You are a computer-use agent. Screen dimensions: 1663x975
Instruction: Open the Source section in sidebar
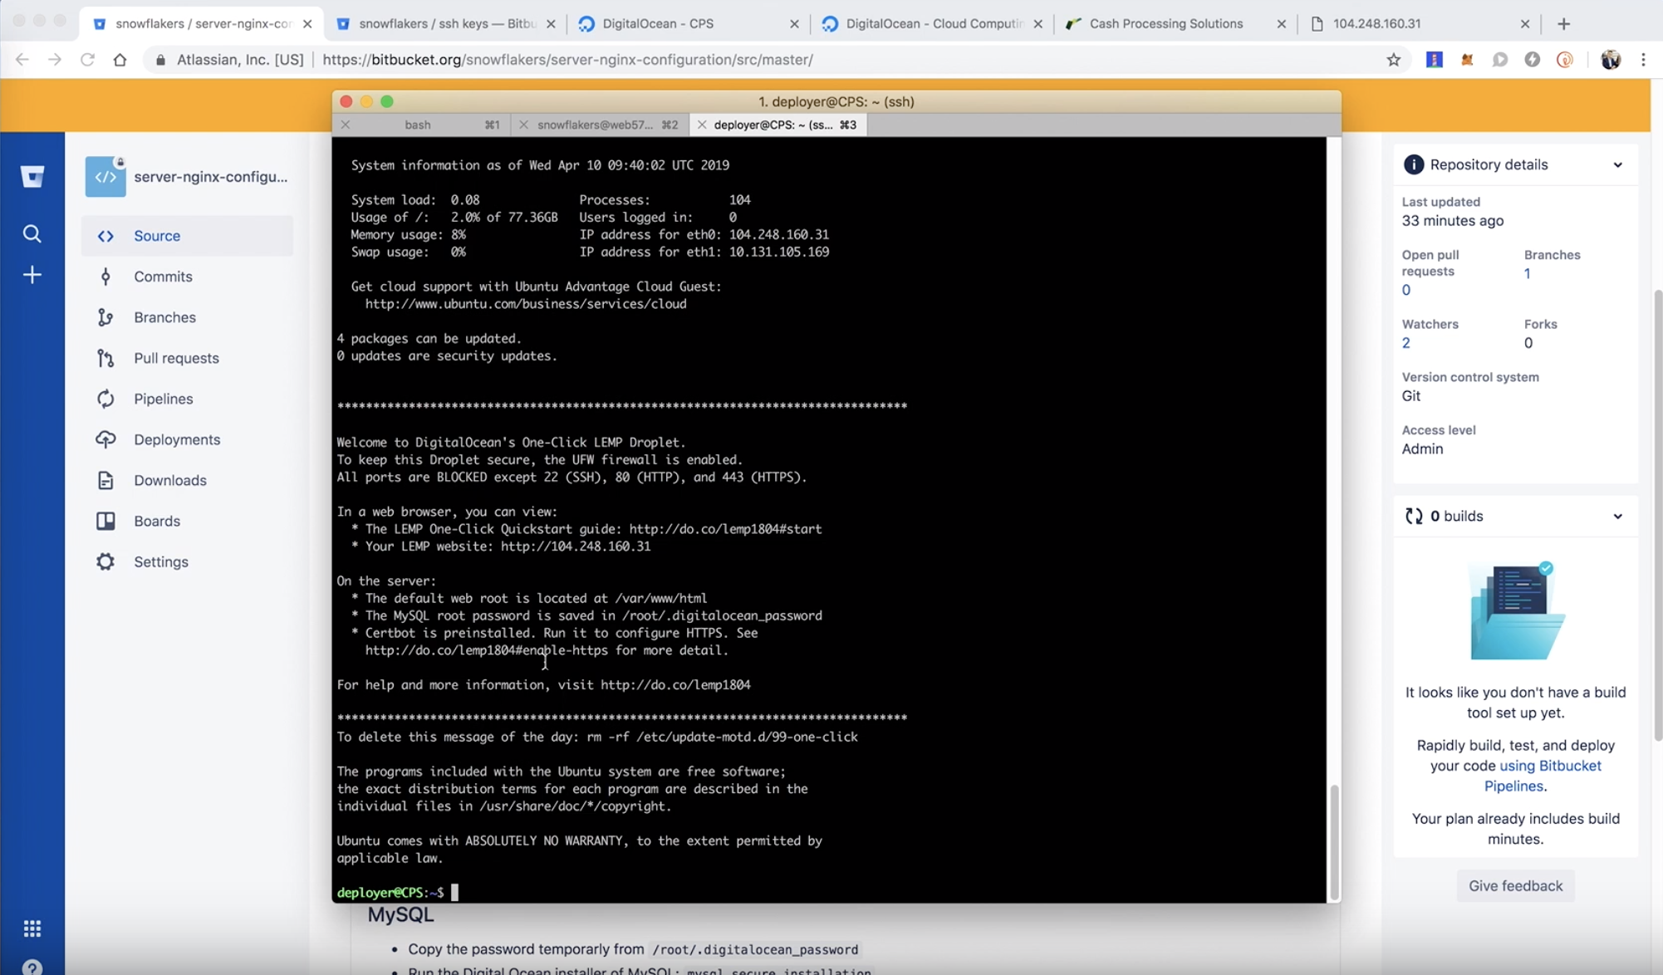click(157, 236)
